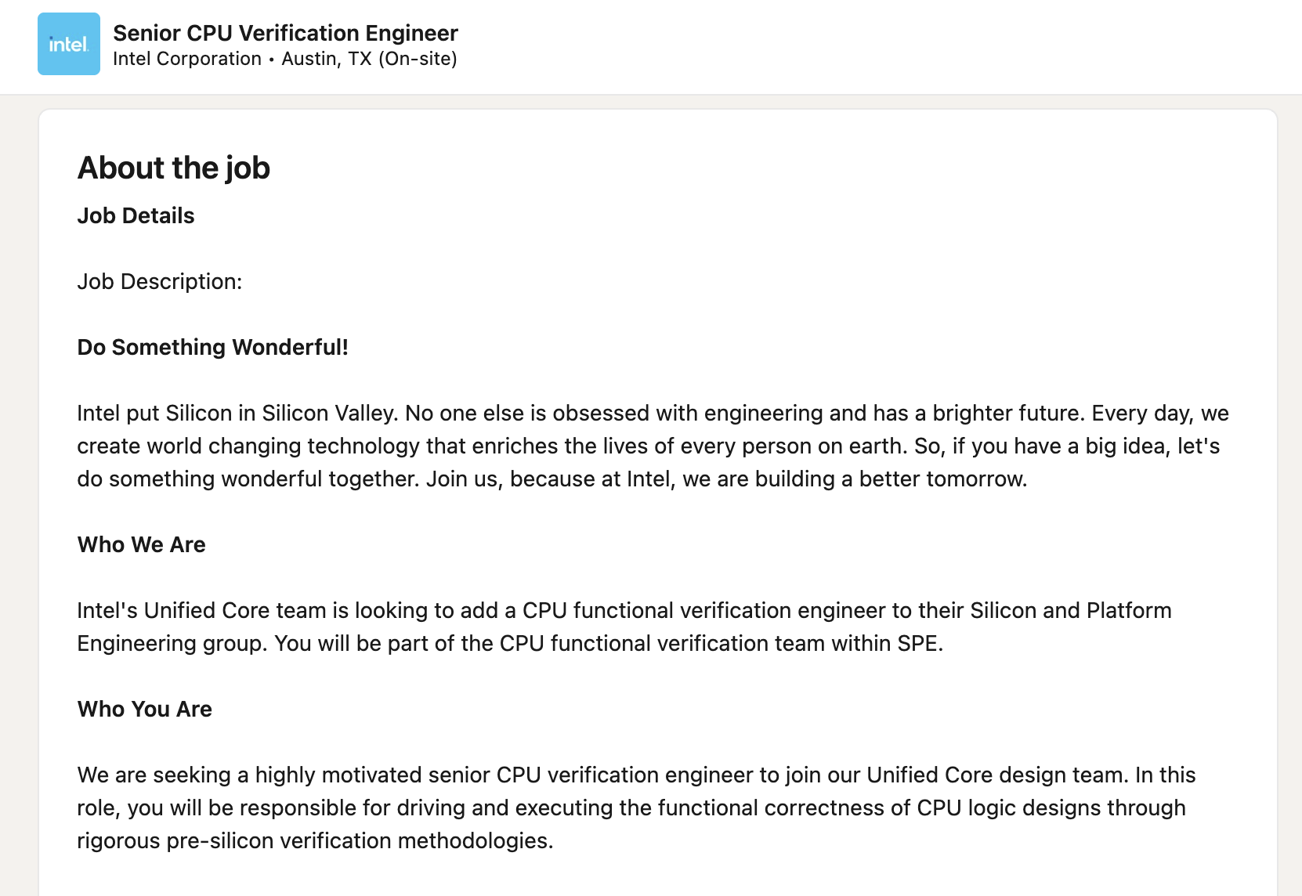1302x896 pixels.
Task: Click the Who We Are heading
Action: coord(141,544)
